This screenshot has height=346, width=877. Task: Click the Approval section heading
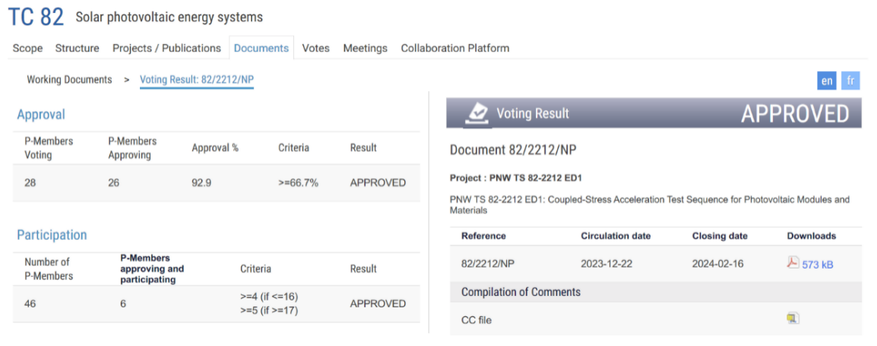point(41,115)
